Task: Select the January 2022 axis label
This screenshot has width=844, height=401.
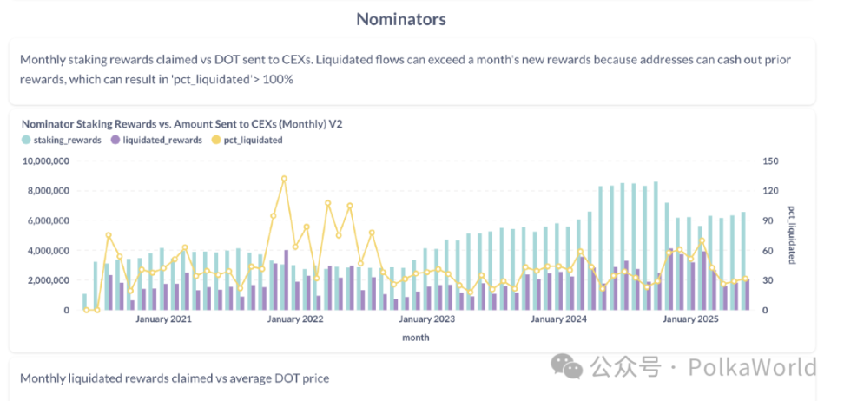Action: tap(295, 320)
